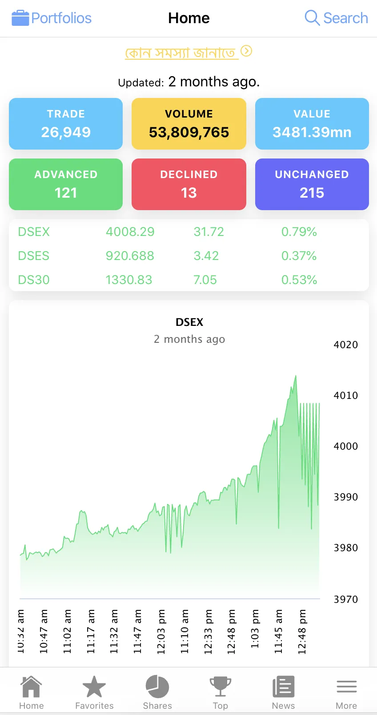Screen dimensions: 377x715
Task: Tap the circled arrow beside the Bengali link
Action: 246,51
